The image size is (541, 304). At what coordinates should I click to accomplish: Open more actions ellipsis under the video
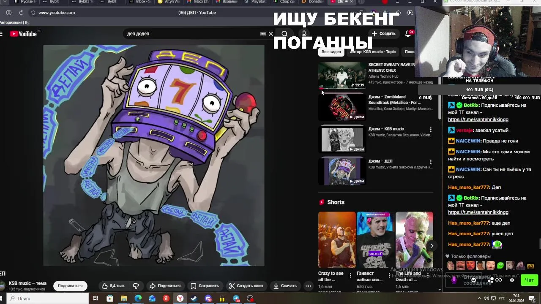point(309,286)
